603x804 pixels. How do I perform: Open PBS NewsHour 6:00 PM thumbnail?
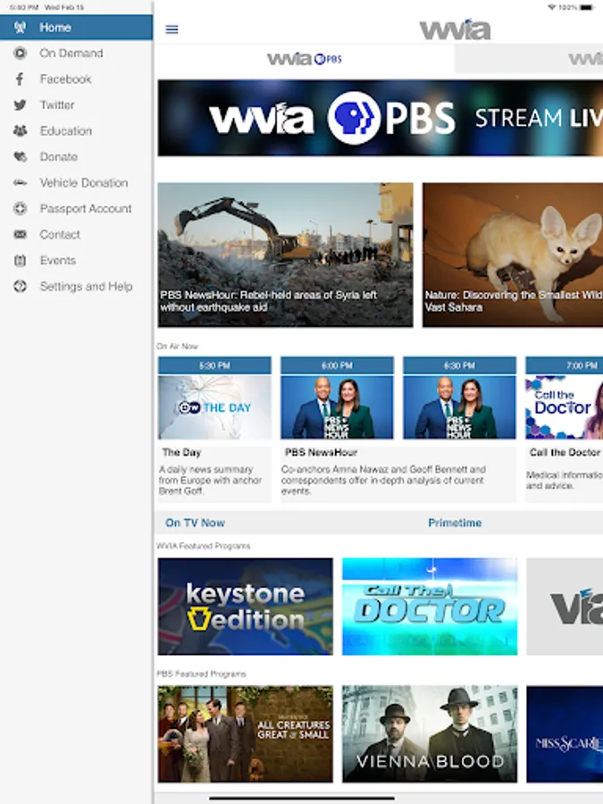coord(337,407)
